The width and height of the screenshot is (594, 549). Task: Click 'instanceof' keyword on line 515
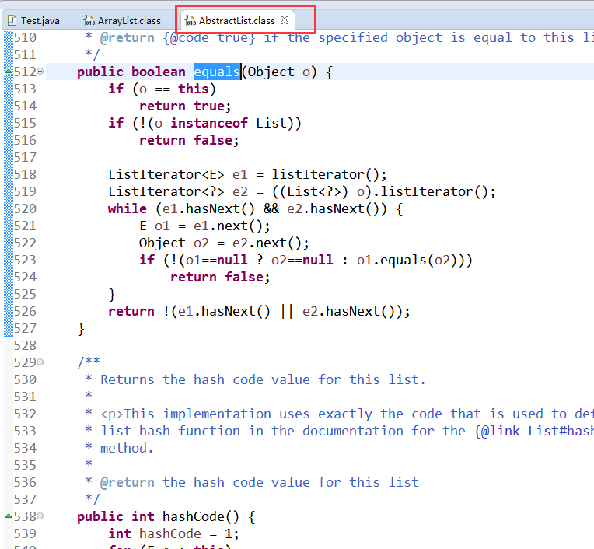pos(208,123)
